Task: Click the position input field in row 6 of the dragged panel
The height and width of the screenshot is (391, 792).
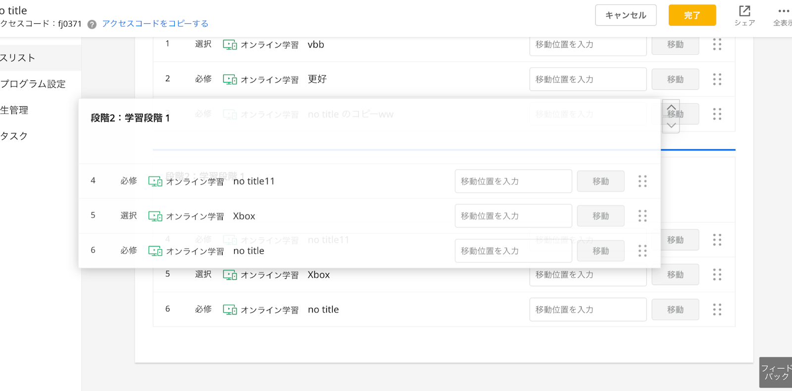Action: pos(513,251)
